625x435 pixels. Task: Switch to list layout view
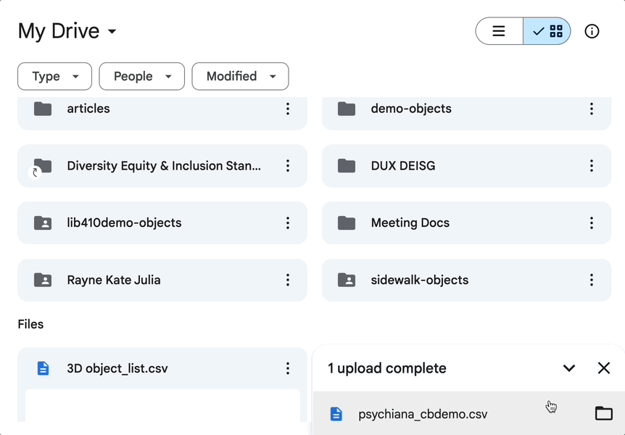(x=499, y=32)
